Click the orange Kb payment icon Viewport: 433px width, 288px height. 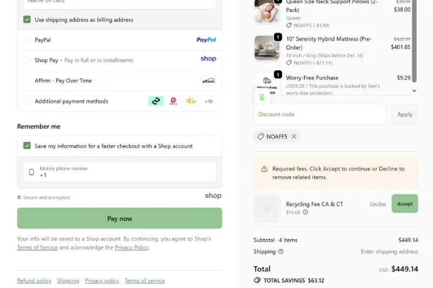(x=191, y=101)
